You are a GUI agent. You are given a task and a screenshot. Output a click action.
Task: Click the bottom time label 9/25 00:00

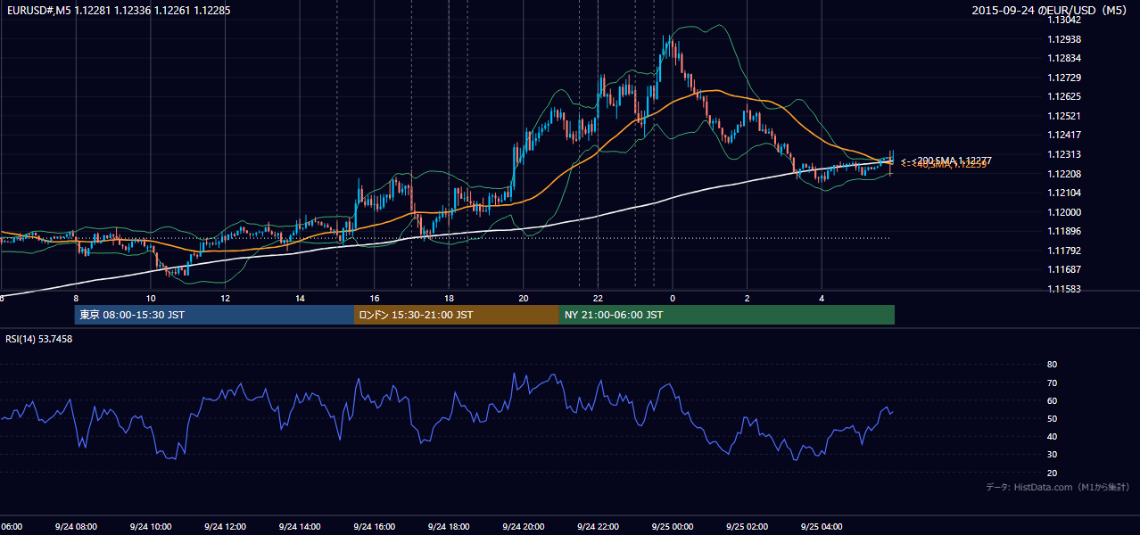(x=673, y=526)
